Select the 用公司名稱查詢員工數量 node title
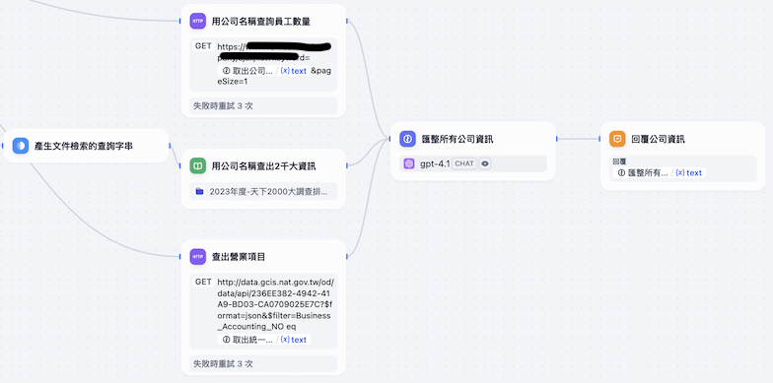This screenshot has height=383, width=773. tap(260, 22)
